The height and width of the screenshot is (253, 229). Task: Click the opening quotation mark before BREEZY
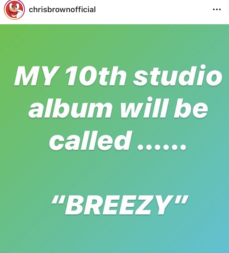coord(58,200)
